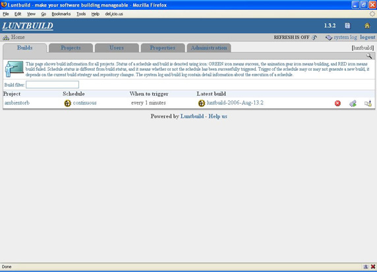
Task: Click the red delete build icon
Action: tap(337, 104)
